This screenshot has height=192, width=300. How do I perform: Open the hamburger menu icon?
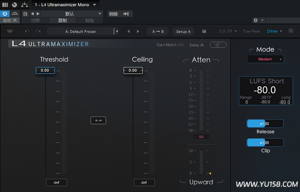point(291,31)
